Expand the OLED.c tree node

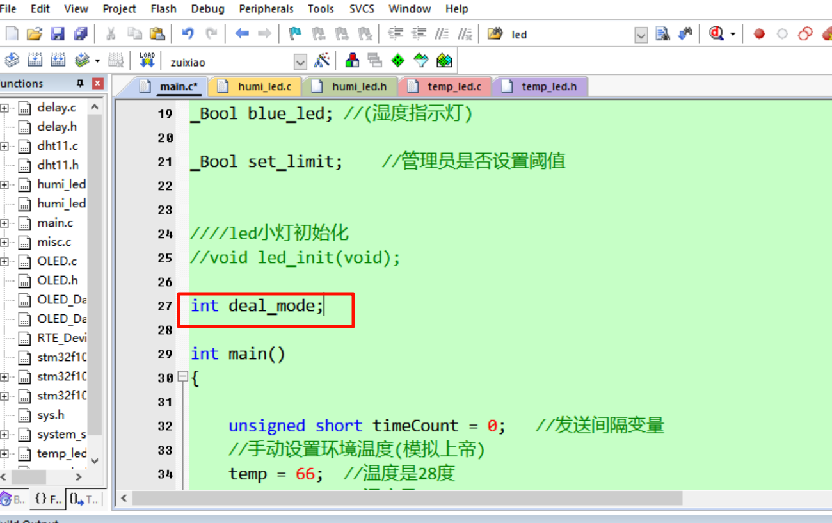[x=4, y=261]
